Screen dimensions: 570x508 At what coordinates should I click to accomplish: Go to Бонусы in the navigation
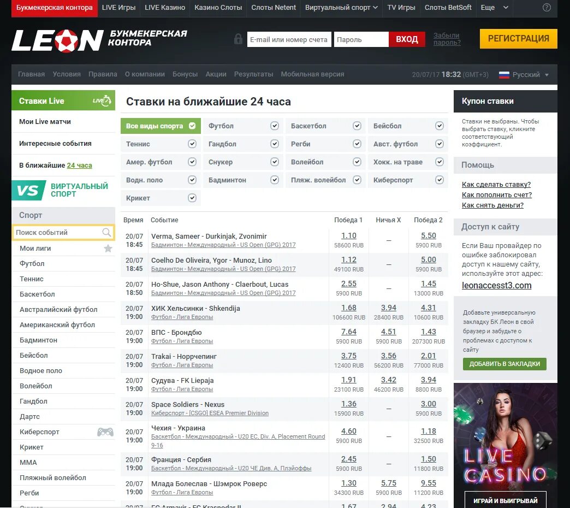[185, 74]
